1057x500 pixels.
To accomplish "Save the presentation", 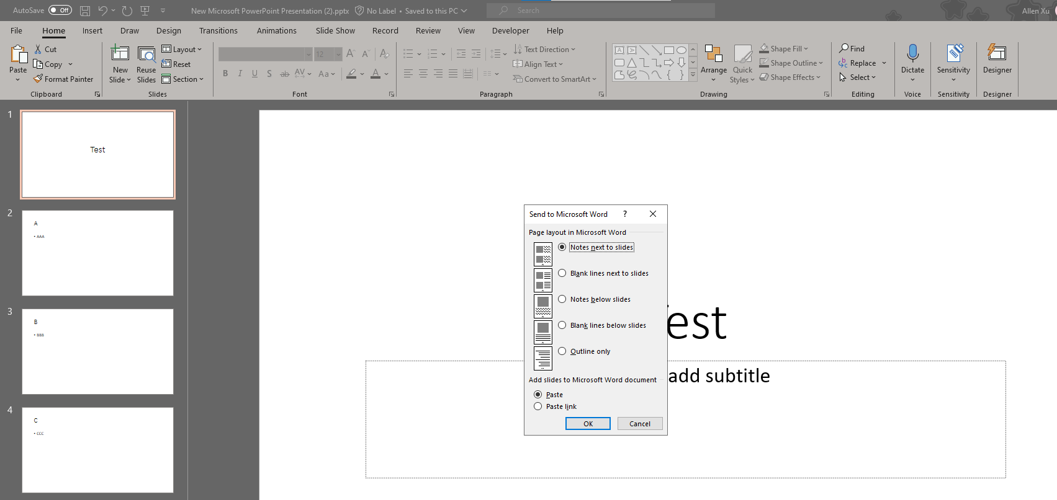I will [x=85, y=11].
